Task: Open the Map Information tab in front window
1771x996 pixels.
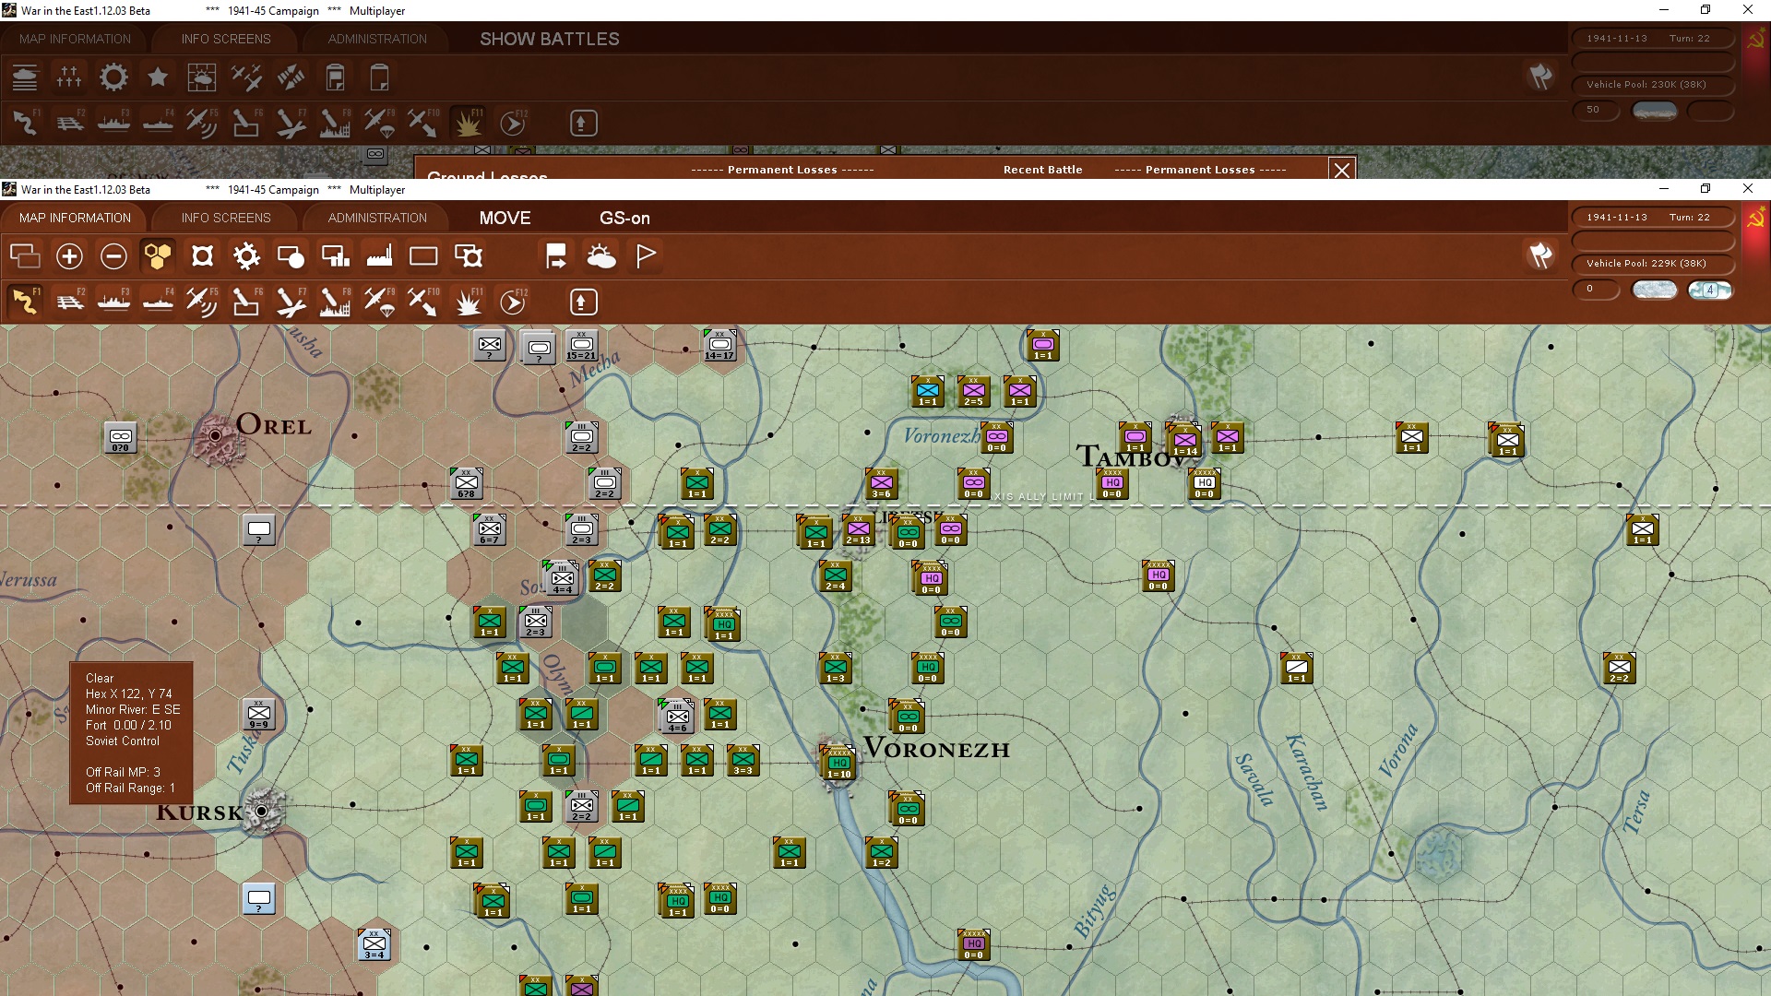Action: click(x=75, y=218)
